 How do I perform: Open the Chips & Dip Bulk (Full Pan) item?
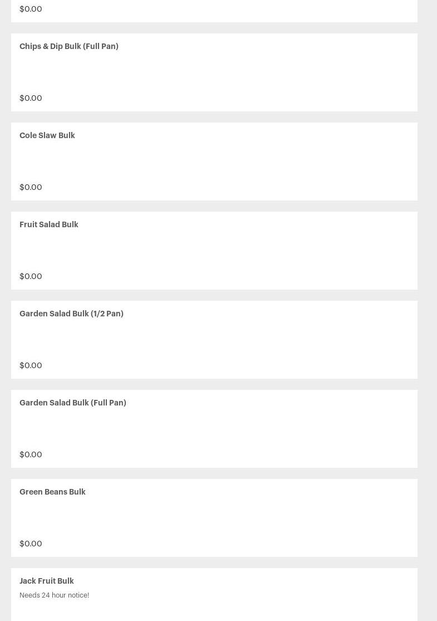[x=69, y=46]
